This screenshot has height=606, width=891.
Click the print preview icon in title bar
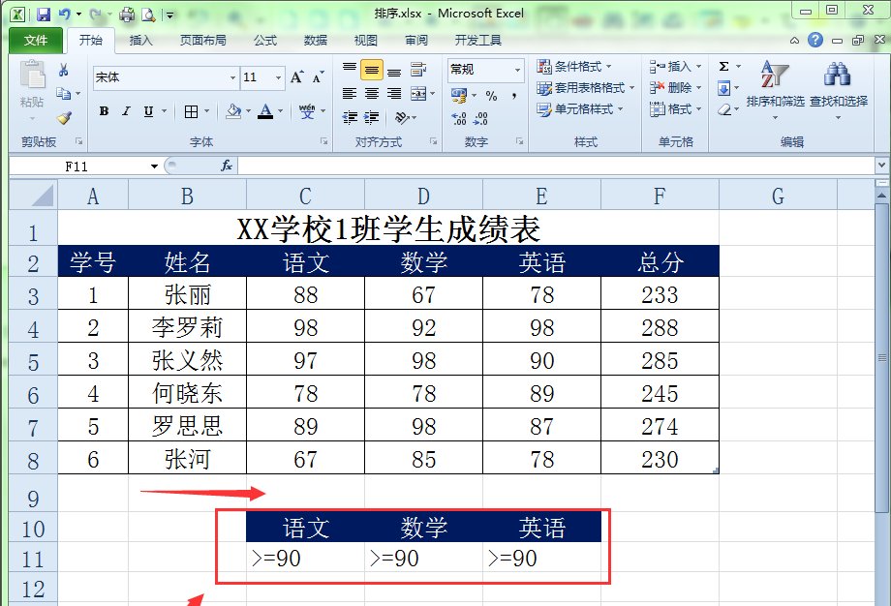tap(148, 14)
